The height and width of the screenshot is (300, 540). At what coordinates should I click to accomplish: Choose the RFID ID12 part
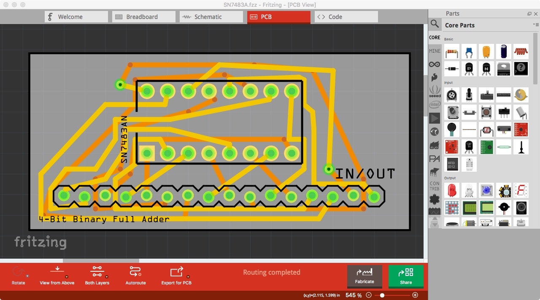[451, 164]
